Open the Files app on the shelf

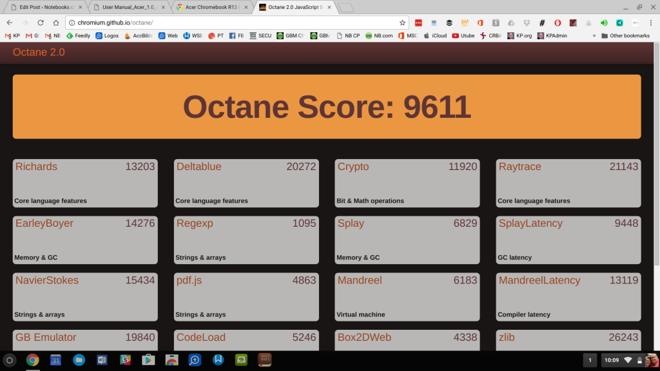(79, 360)
